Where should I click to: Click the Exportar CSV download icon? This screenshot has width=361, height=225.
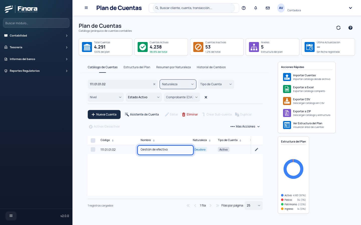pos(287,101)
